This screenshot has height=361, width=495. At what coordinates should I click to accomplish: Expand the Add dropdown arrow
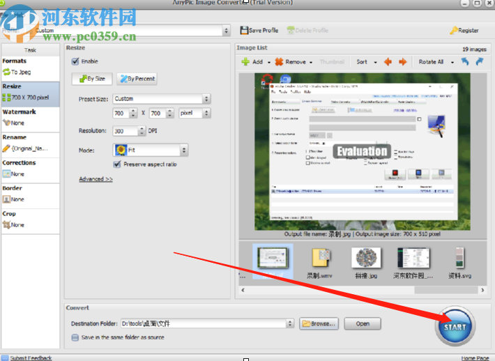[269, 62]
